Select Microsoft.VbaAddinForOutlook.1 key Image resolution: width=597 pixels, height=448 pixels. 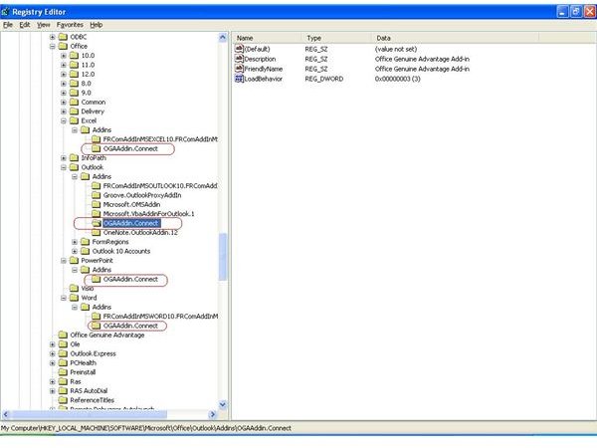point(148,214)
